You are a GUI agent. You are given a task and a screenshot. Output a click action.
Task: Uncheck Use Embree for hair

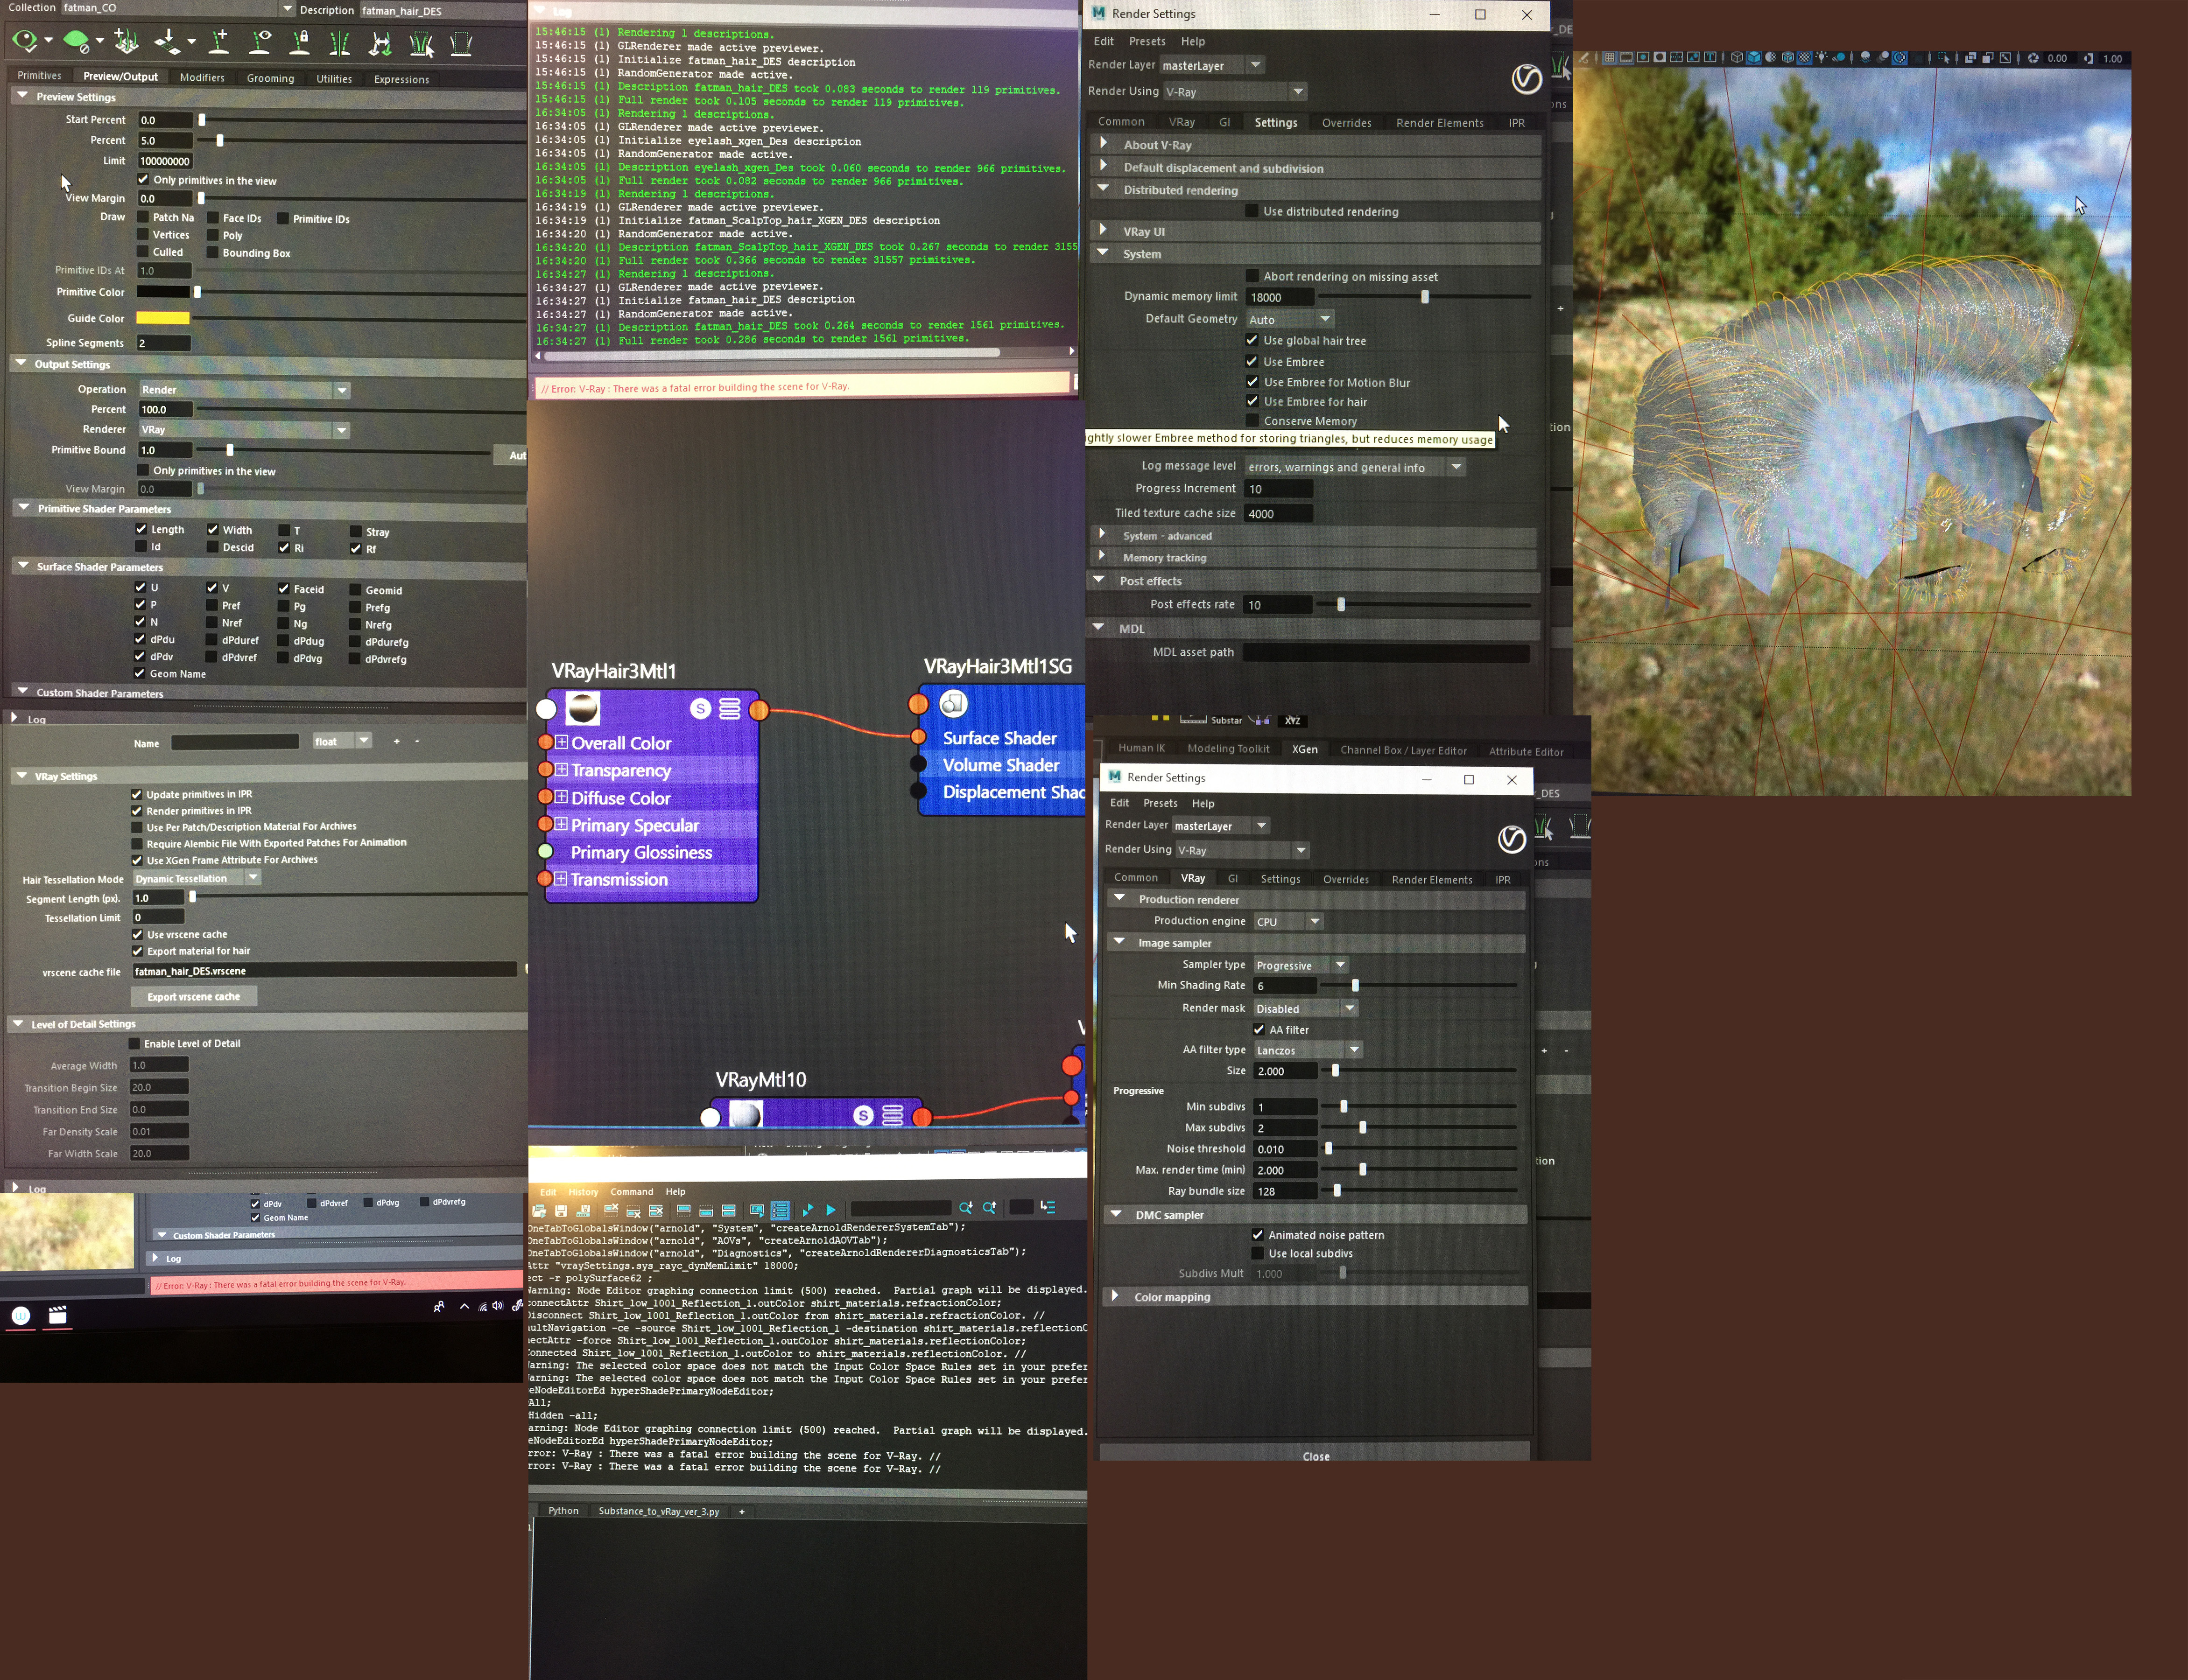point(1252,401)
